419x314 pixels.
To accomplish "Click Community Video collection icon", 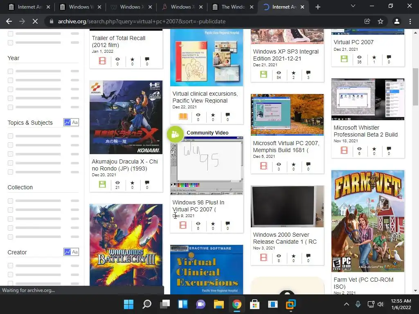I will click(x=175, y=134).
